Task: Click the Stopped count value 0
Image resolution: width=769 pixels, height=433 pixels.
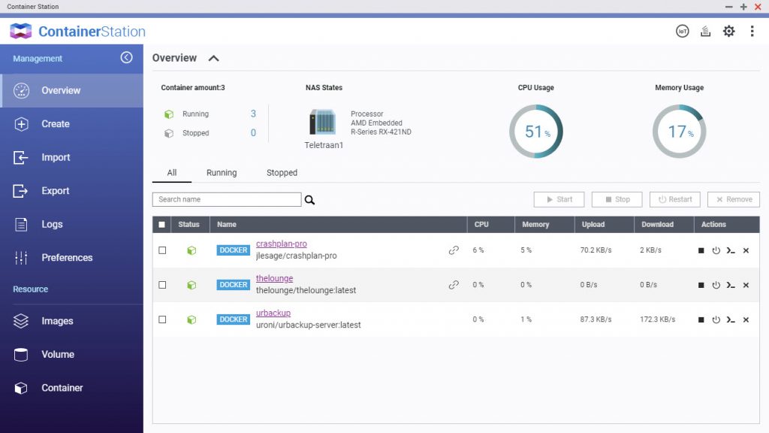Action: 253,133
